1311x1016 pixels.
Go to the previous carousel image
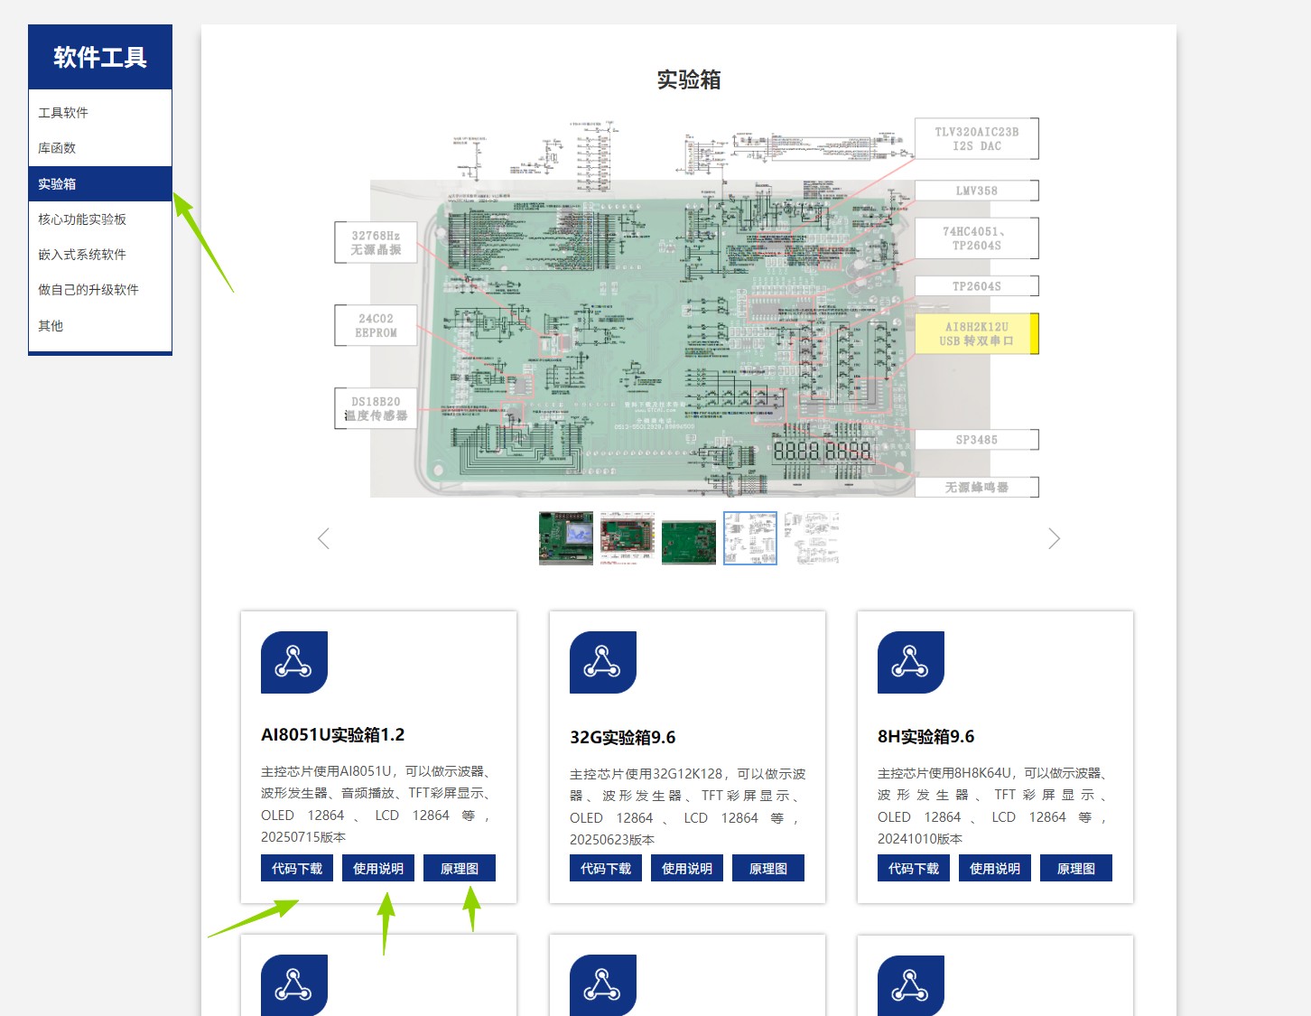pyautogui.click(x=323, y=538)
